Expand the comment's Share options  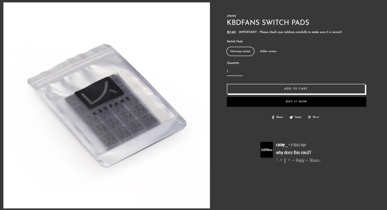[314, 160]
